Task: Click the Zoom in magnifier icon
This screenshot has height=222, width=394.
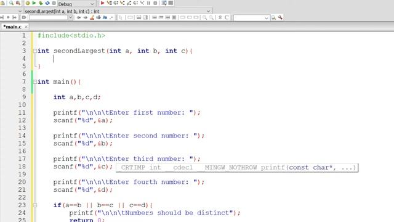Action: [x=205, y=17]
